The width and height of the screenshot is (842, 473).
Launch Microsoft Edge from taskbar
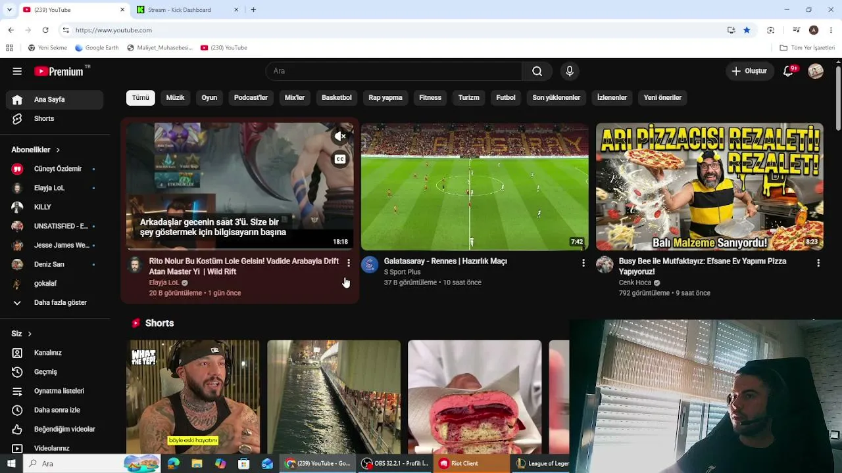pos(174,463)
